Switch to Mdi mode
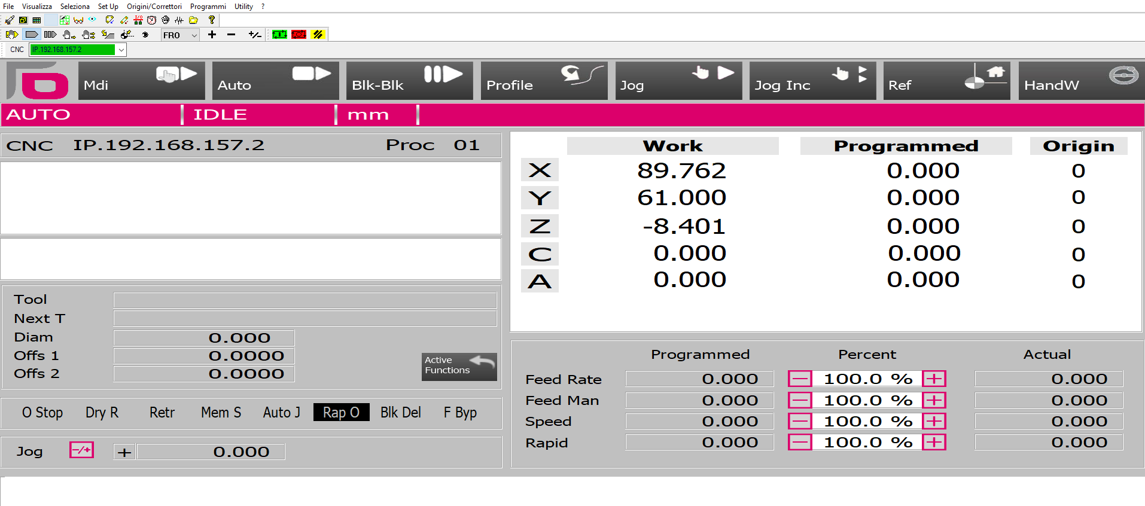1145x506 pixels. pos(141,81)
